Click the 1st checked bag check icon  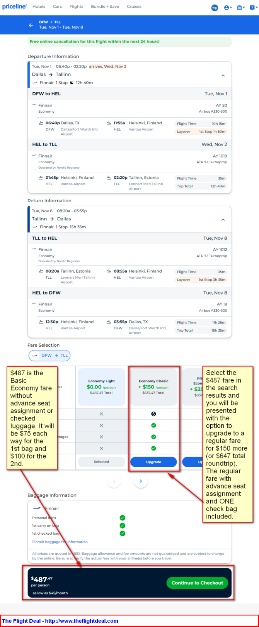(123, 533)
